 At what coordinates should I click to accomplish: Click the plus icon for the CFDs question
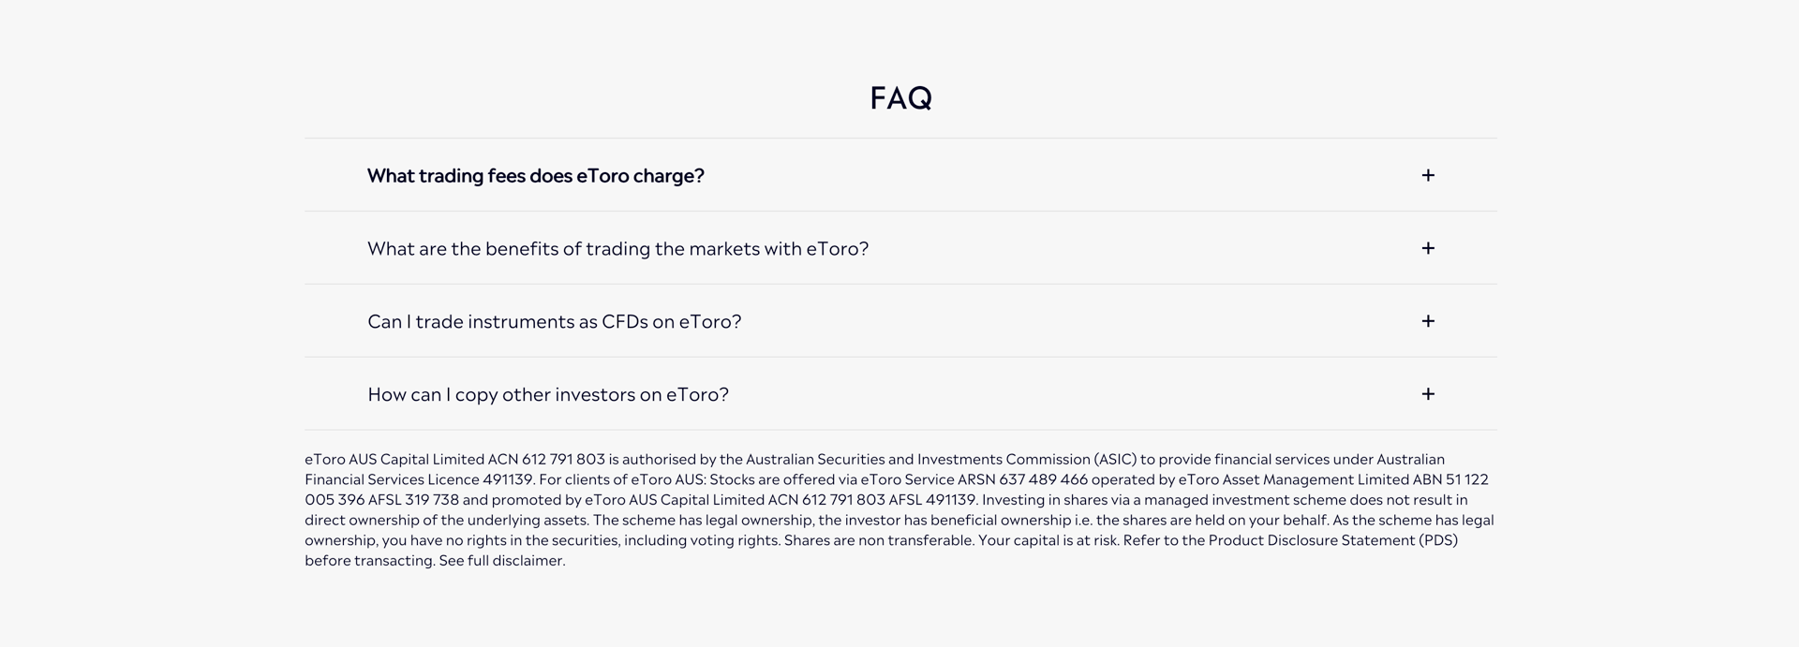[1427, 321]
